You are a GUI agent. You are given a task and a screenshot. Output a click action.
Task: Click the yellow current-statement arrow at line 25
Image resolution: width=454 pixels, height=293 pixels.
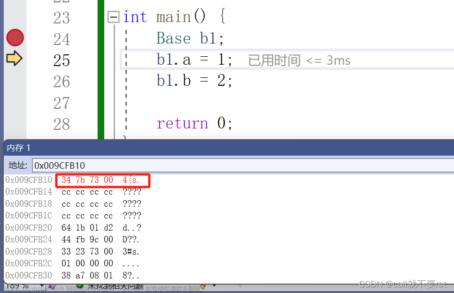point(14,58)
